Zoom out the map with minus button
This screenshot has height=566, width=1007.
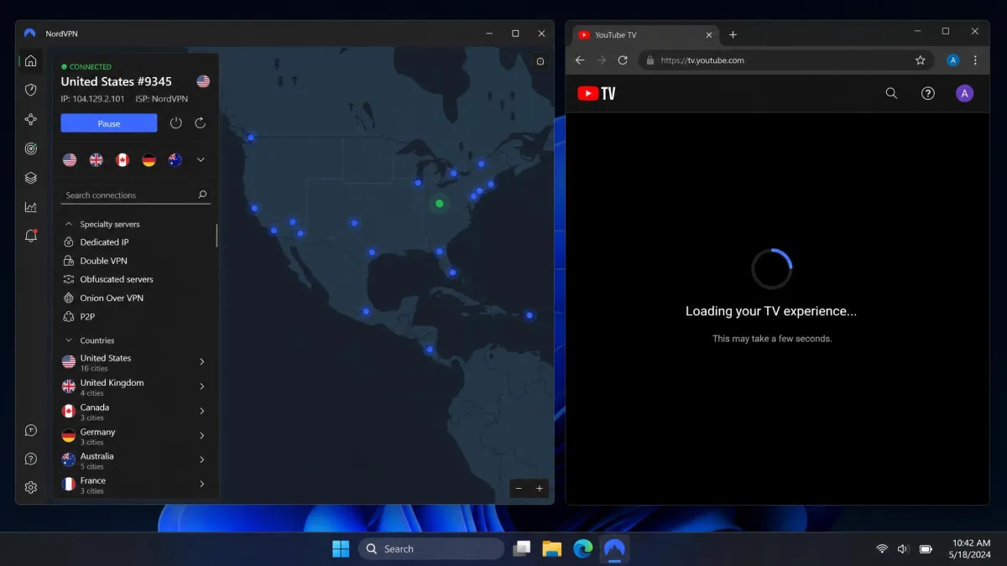tap(519, 488)
